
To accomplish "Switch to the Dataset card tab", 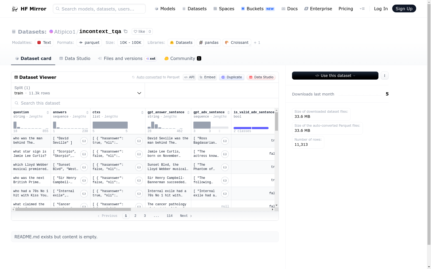I will (x=33, y=58).
